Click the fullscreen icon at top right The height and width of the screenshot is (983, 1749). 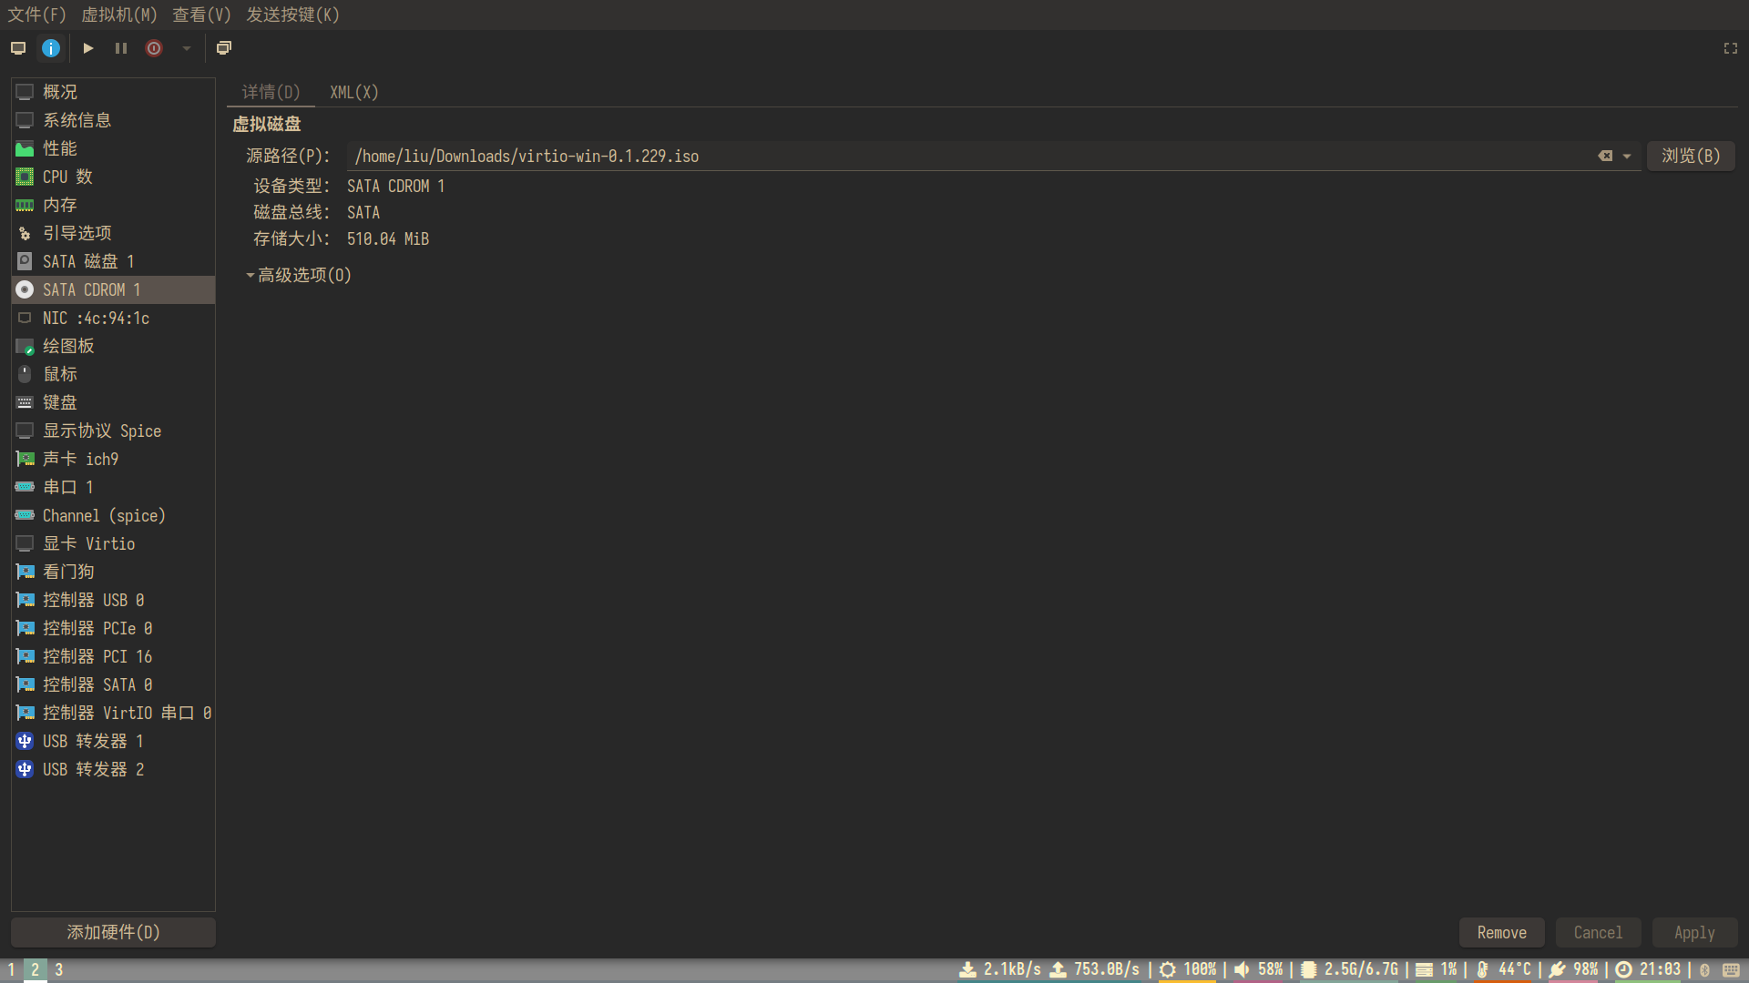click(x=1731, y=48)
